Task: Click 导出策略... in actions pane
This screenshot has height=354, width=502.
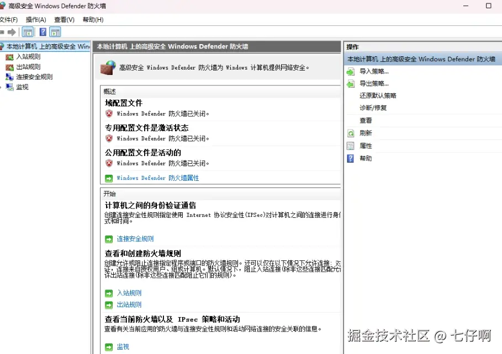Action: tap(374, 83)
